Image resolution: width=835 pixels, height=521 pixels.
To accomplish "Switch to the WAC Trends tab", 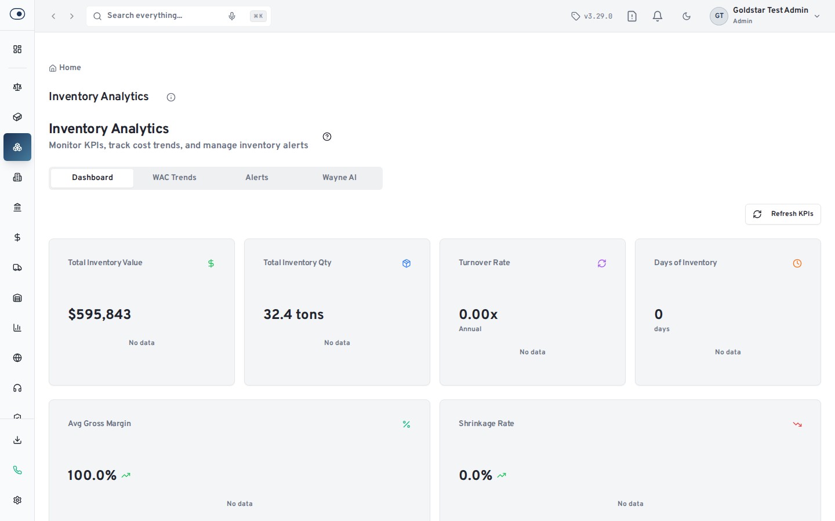I will point(175,178).
